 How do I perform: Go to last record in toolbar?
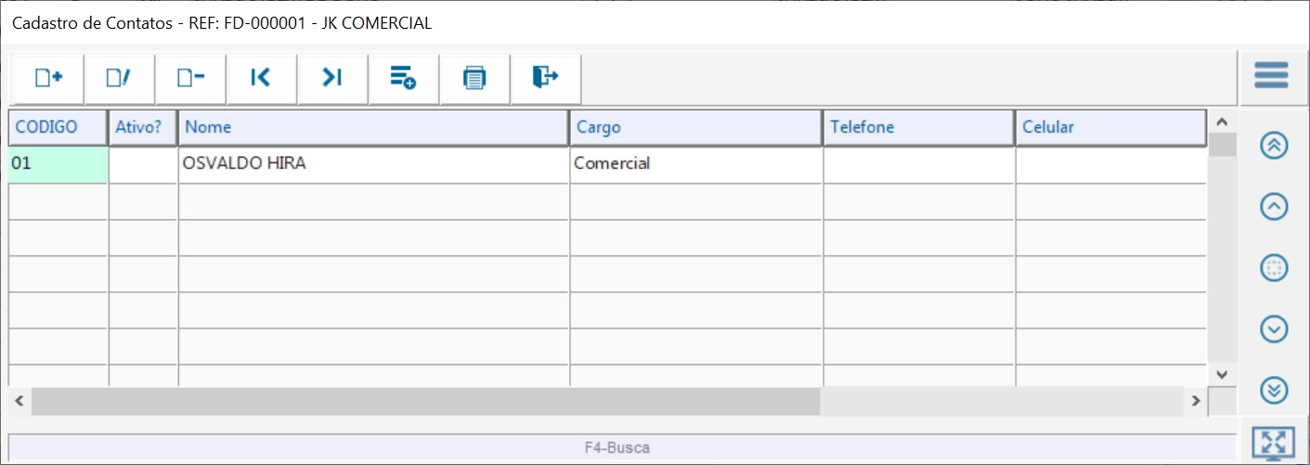[x=332, y=79]
